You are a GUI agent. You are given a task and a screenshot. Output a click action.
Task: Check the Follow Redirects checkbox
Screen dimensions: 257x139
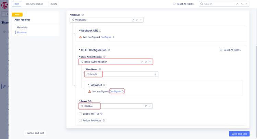(x=80, y=121)
